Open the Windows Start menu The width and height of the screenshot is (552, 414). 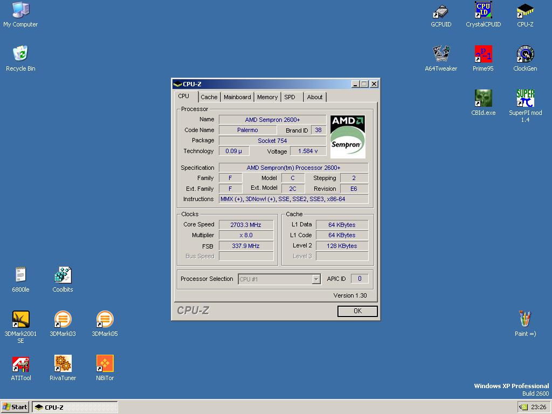pos(15,407)
